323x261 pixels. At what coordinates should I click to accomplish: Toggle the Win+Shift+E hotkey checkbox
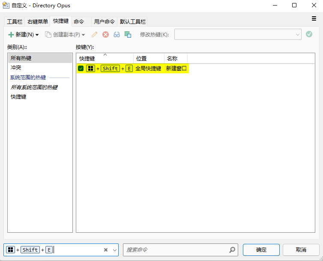[x=81, y=69]
